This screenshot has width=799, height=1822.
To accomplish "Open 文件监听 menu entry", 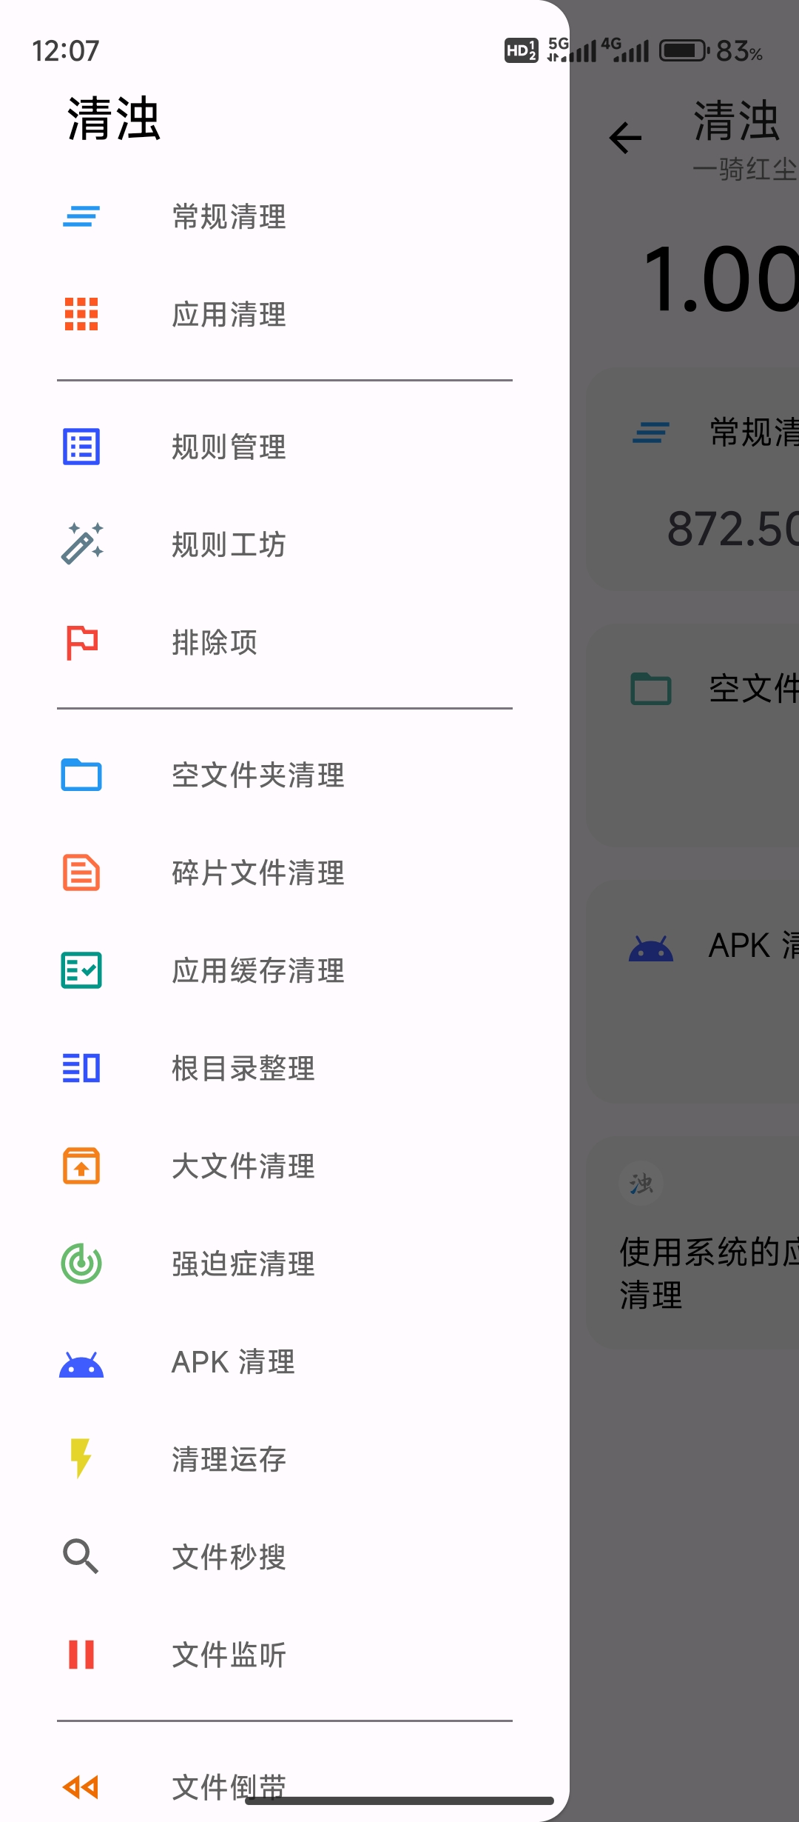I will pyautogui.click(x=229, y=1654).
